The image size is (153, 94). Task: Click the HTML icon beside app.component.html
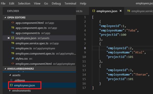[x=13, y=23]
